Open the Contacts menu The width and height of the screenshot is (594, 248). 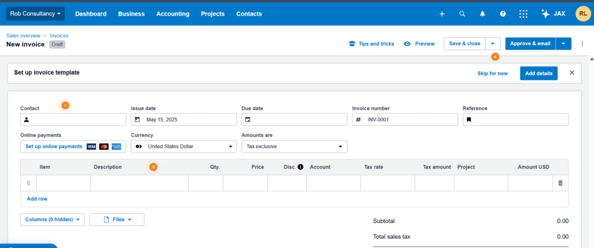pos(249,14)
